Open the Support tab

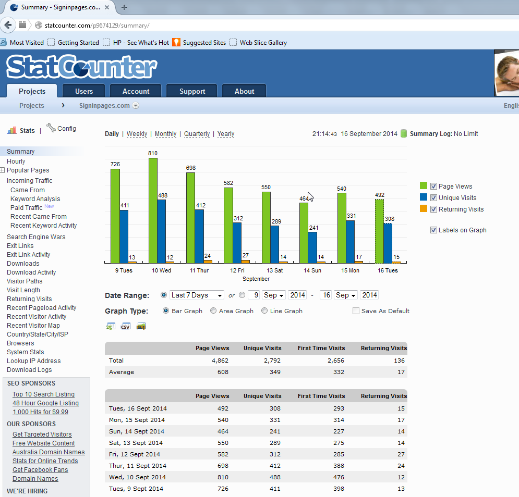(x=192, y=91)
